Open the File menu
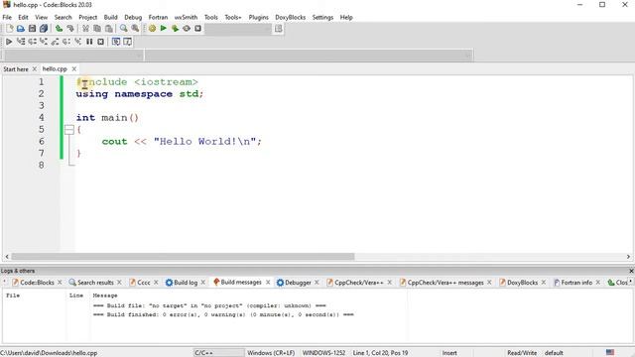This screenshot has height=357, width=635. coord(7,18)
